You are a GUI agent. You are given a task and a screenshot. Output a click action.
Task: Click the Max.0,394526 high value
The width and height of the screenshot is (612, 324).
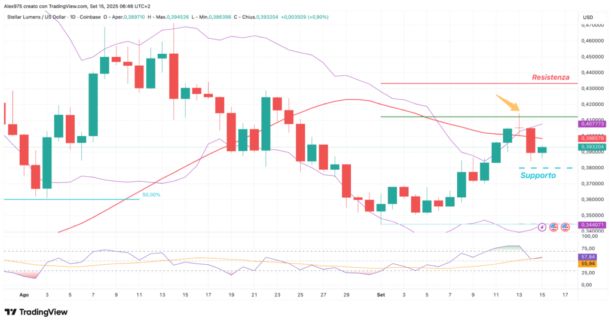[x=173, y=17]
